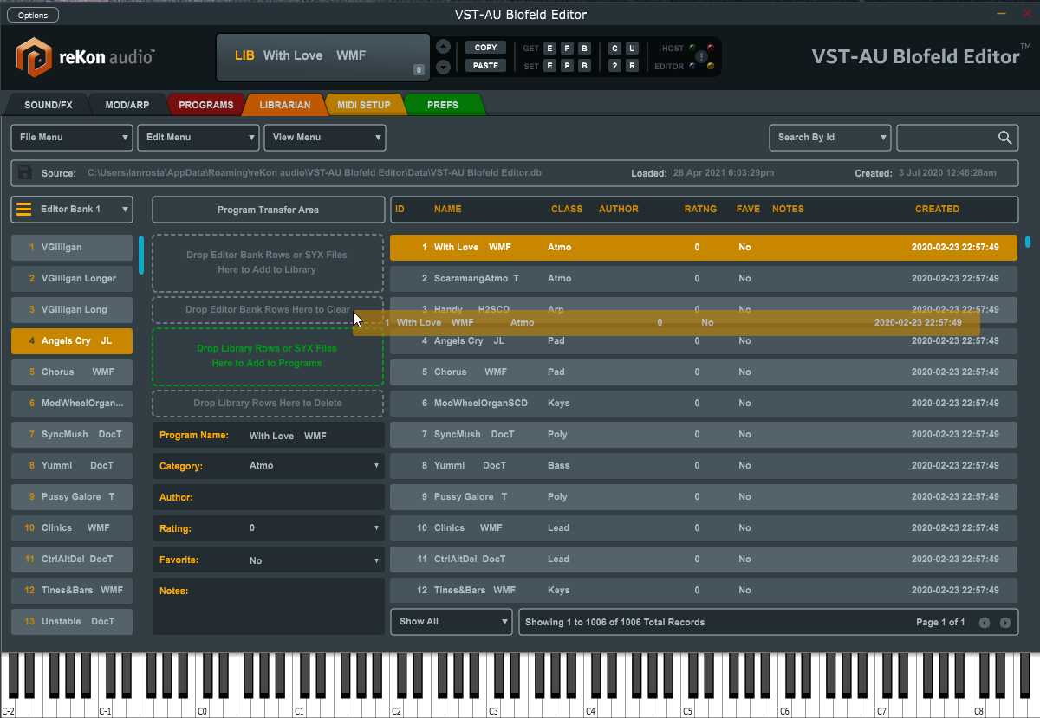
Task: Click the library table vertical scrollbar
Action: [x=1028, y=242]
